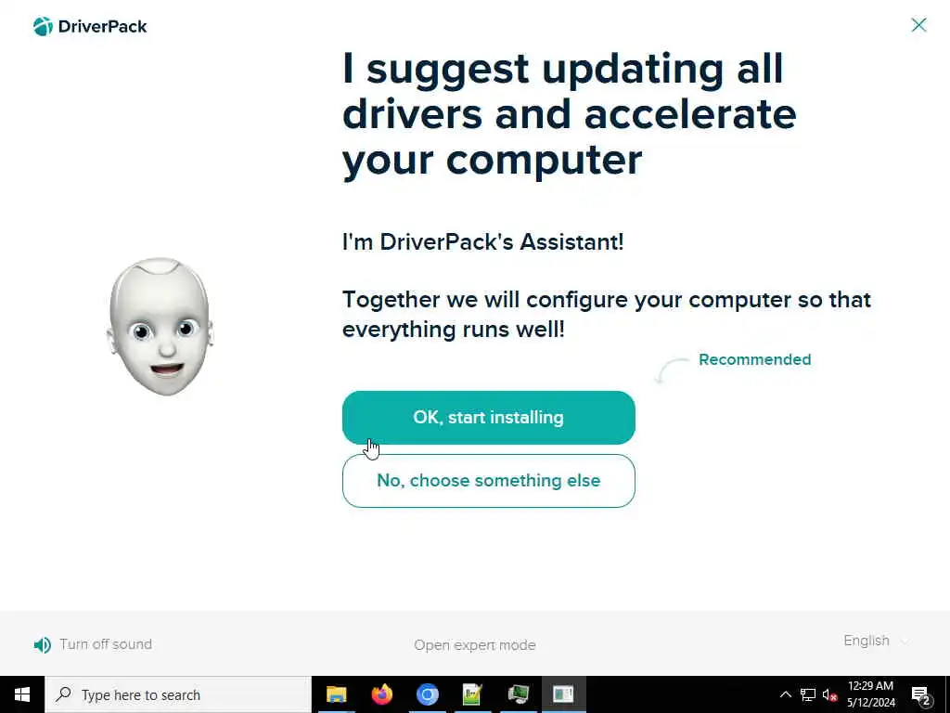This screenshot has width=950, height=713.
Task: Click the Turn off sound text
Action: (x=106, y=644)
